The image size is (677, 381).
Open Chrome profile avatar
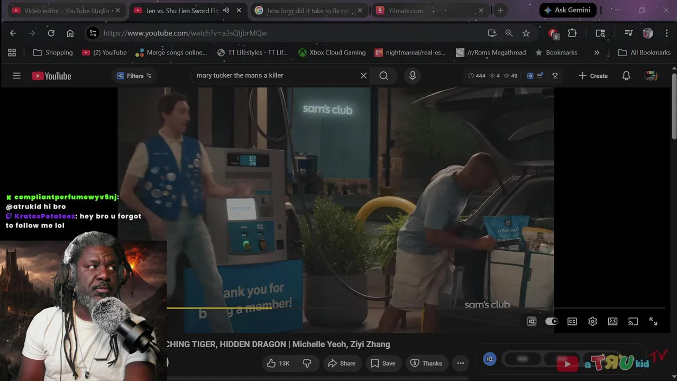(x=648, y=33)
